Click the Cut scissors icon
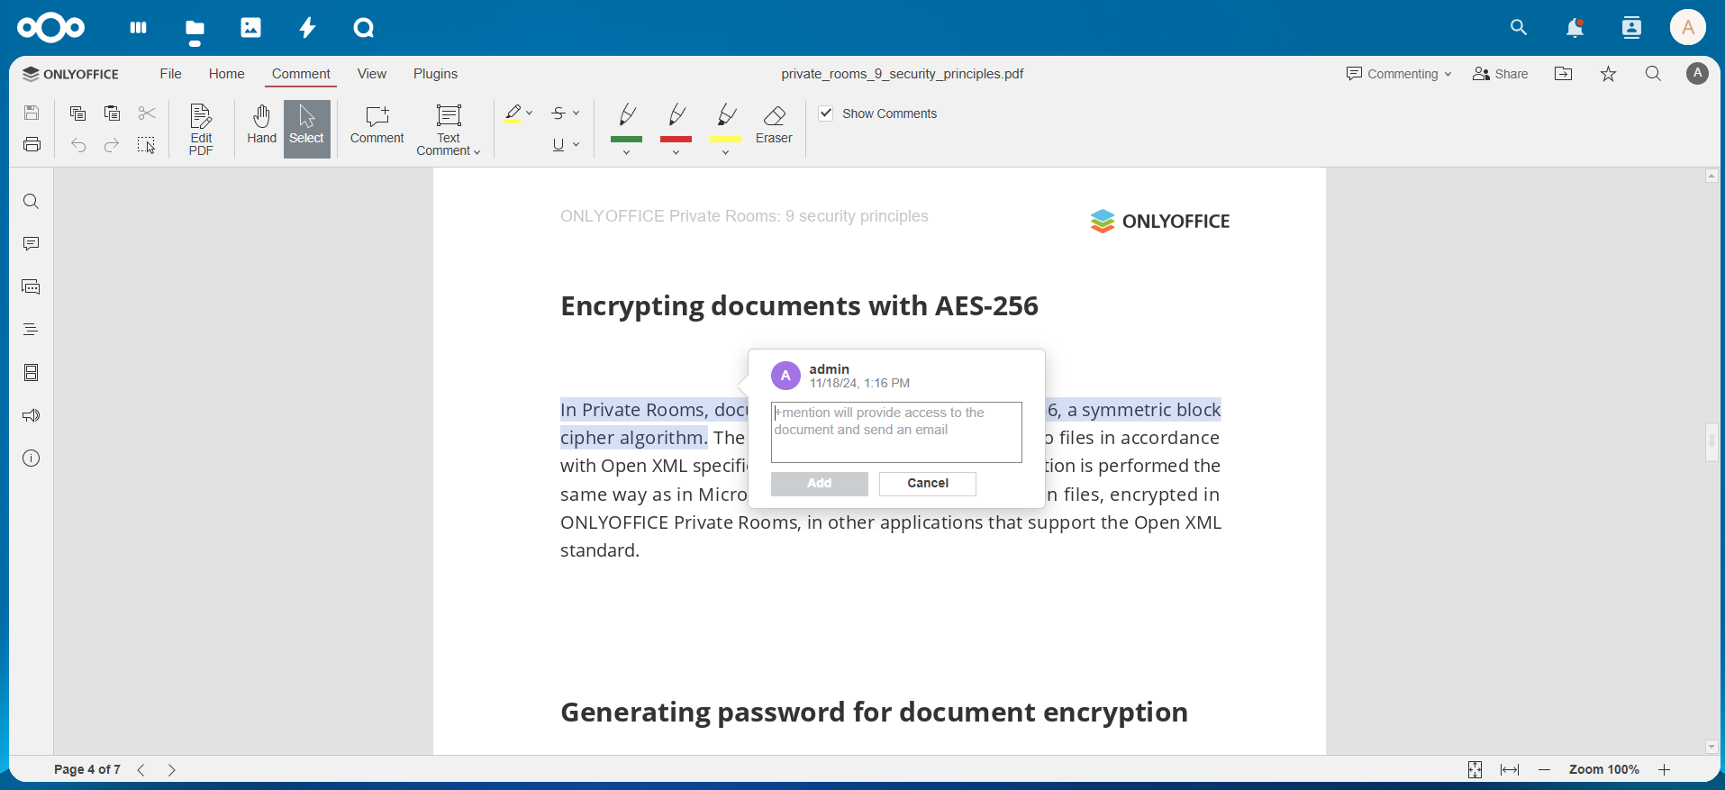This screenshot has height=790, width=1725. (x=147, y=113)
